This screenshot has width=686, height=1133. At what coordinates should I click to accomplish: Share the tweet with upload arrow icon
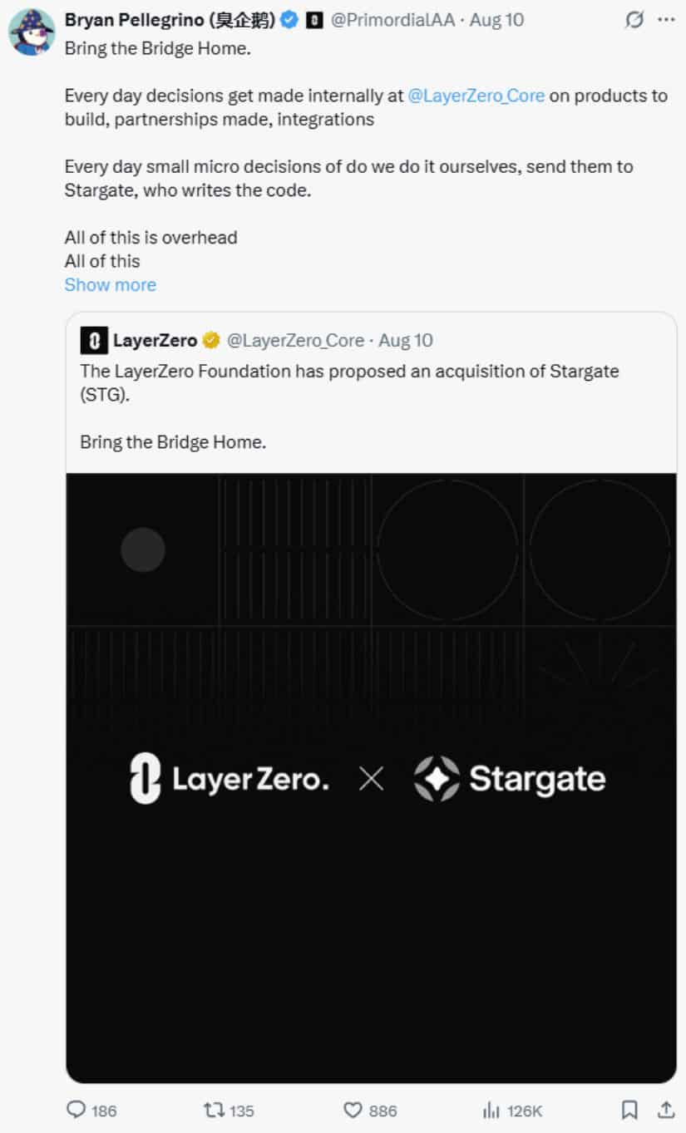click(x=666, y=1110)
